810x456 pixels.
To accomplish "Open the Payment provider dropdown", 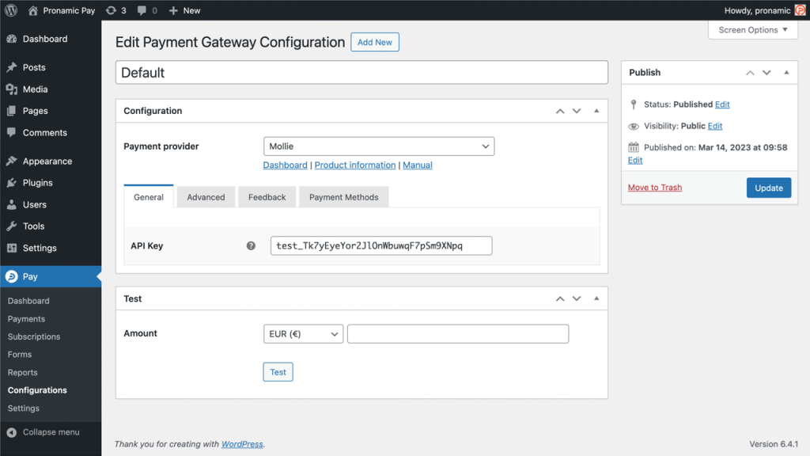I will (x=379, y=146).
